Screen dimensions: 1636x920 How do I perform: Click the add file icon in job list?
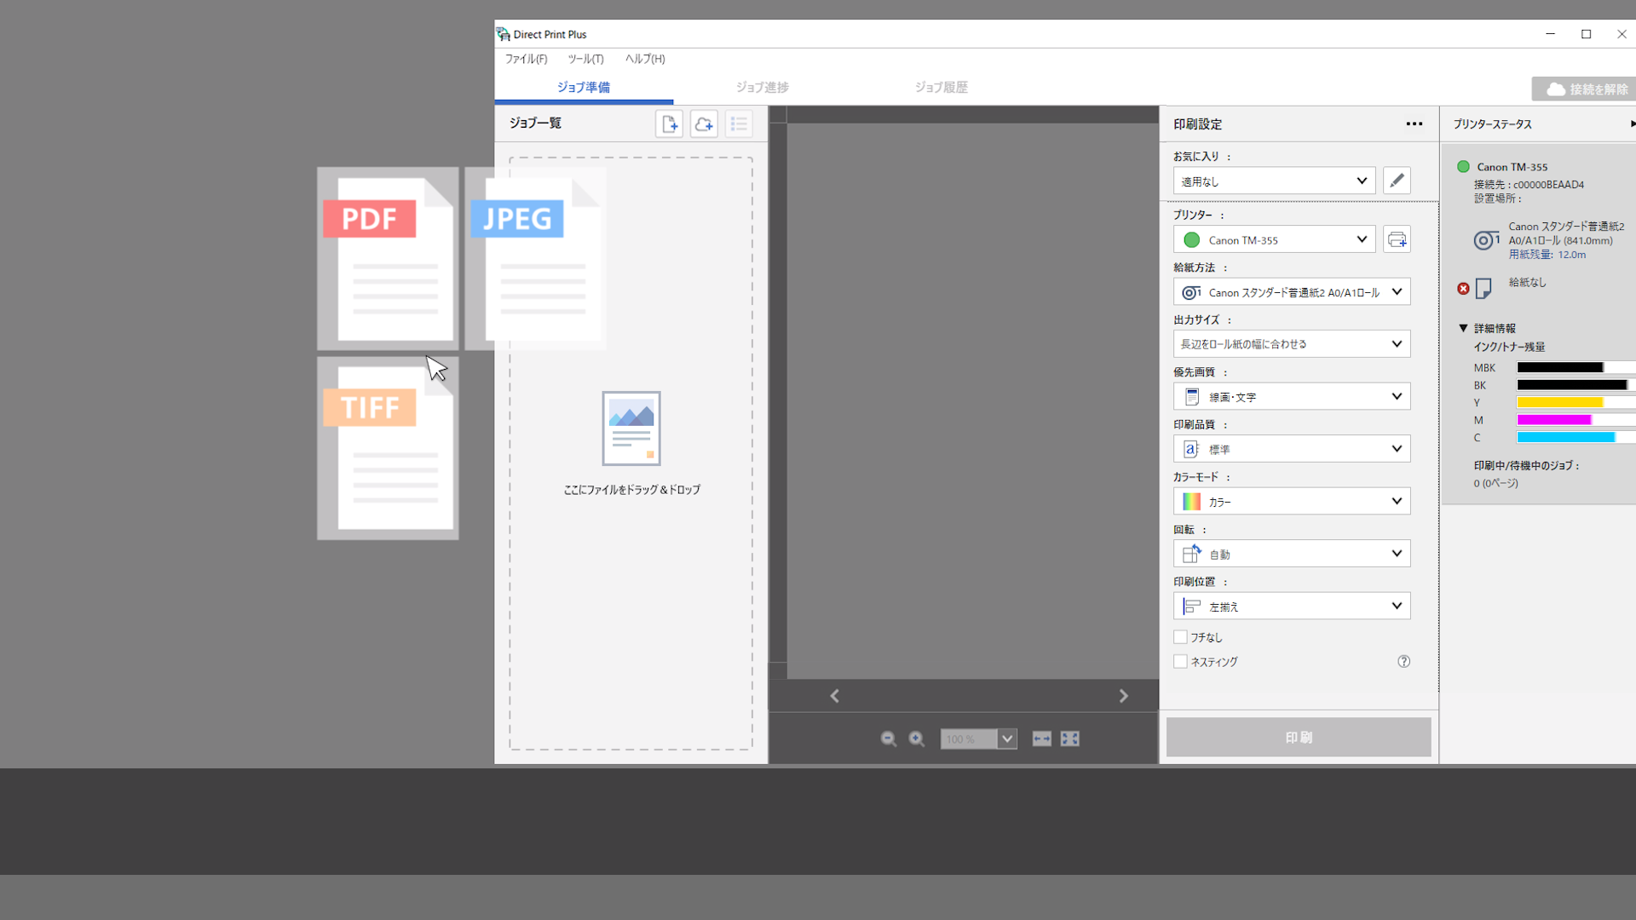click(669, 124)
